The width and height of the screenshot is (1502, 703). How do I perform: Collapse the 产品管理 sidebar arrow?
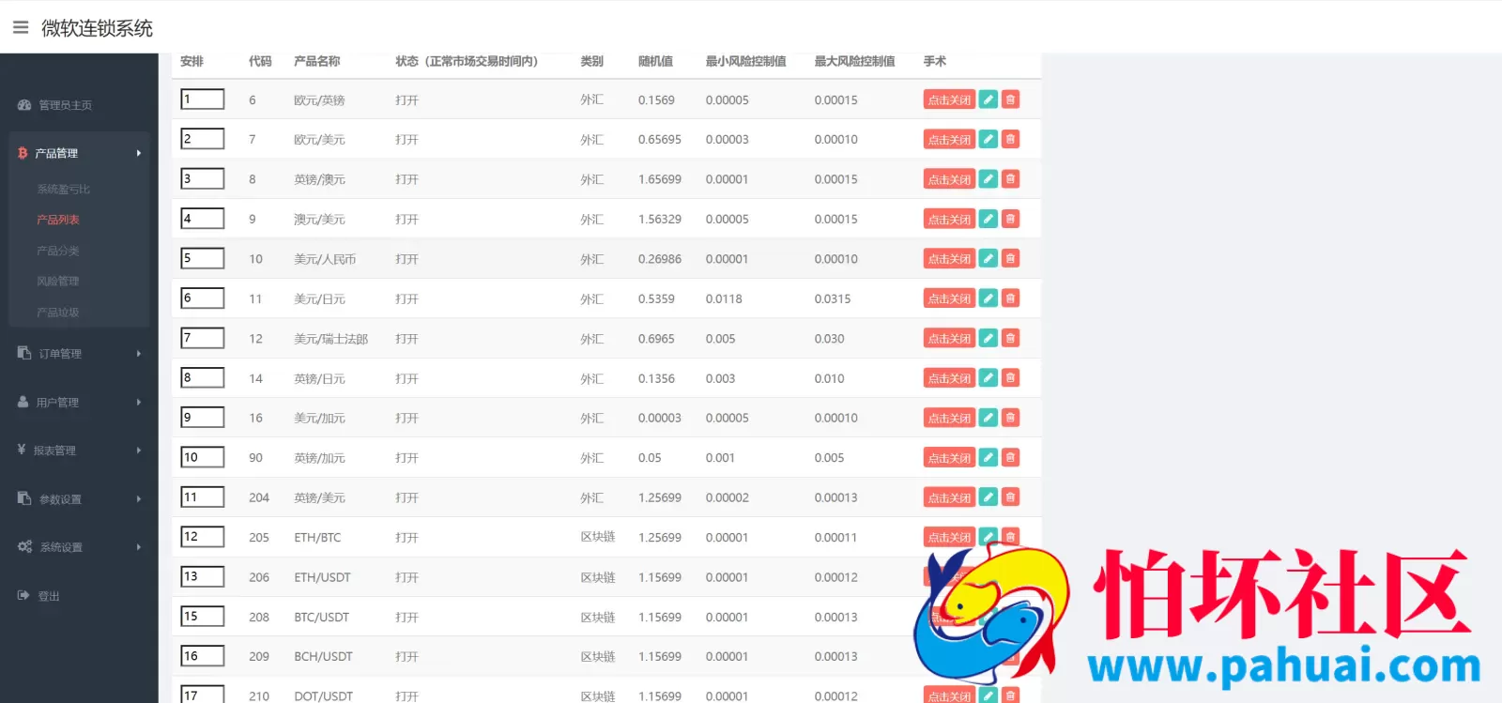coord(139,153)
